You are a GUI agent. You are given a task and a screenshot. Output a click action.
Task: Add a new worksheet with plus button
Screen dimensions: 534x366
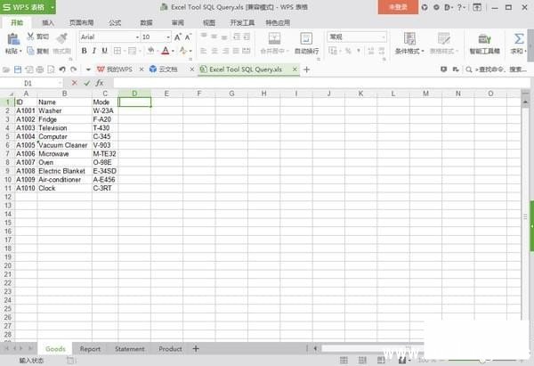click(x=196, y=348)
